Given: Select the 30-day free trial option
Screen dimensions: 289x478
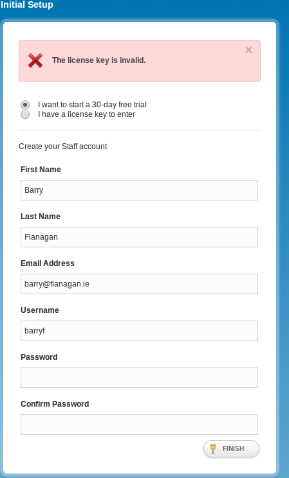Looking at the screenshot, I should (25, 105).
